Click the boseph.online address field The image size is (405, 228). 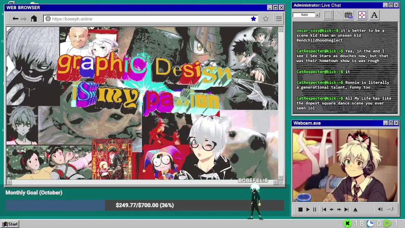pos(151,19)
